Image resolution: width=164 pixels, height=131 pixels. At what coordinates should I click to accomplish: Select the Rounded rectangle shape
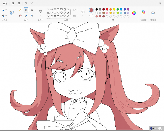click(x=61, y=9)
